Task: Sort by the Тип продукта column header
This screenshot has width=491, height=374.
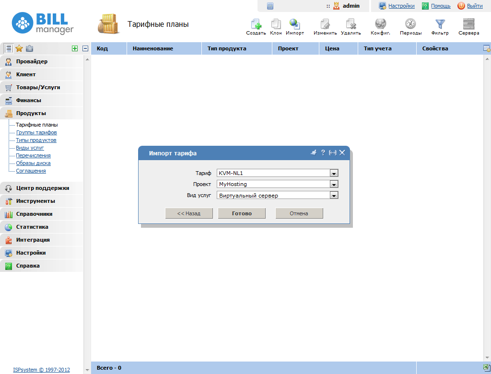Action: coord(237,48)
